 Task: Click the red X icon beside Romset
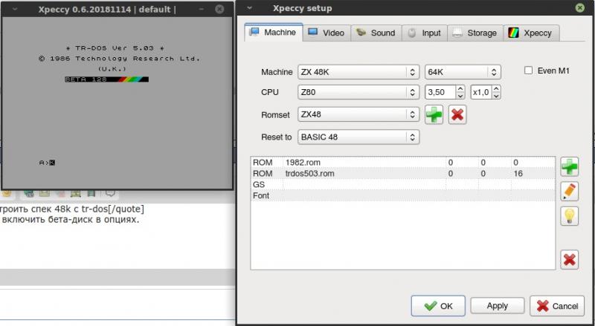point(457,115)
